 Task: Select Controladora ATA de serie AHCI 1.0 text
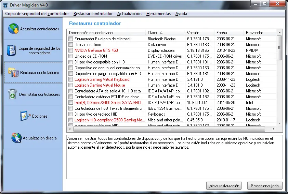point(109,91)
